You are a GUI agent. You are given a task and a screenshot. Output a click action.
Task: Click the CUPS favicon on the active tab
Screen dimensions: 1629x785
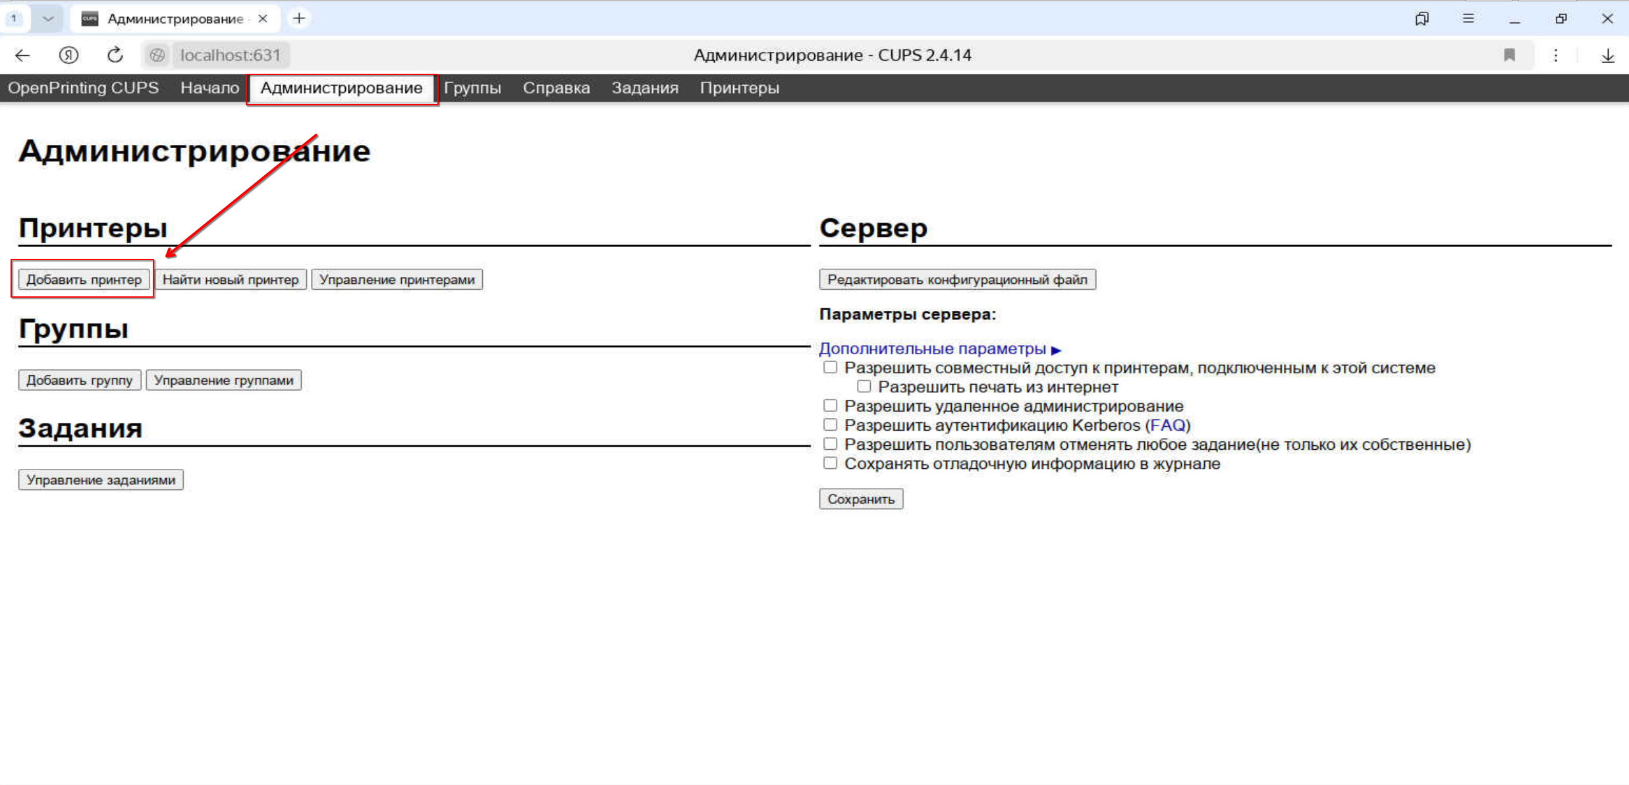tap(90, 18)
